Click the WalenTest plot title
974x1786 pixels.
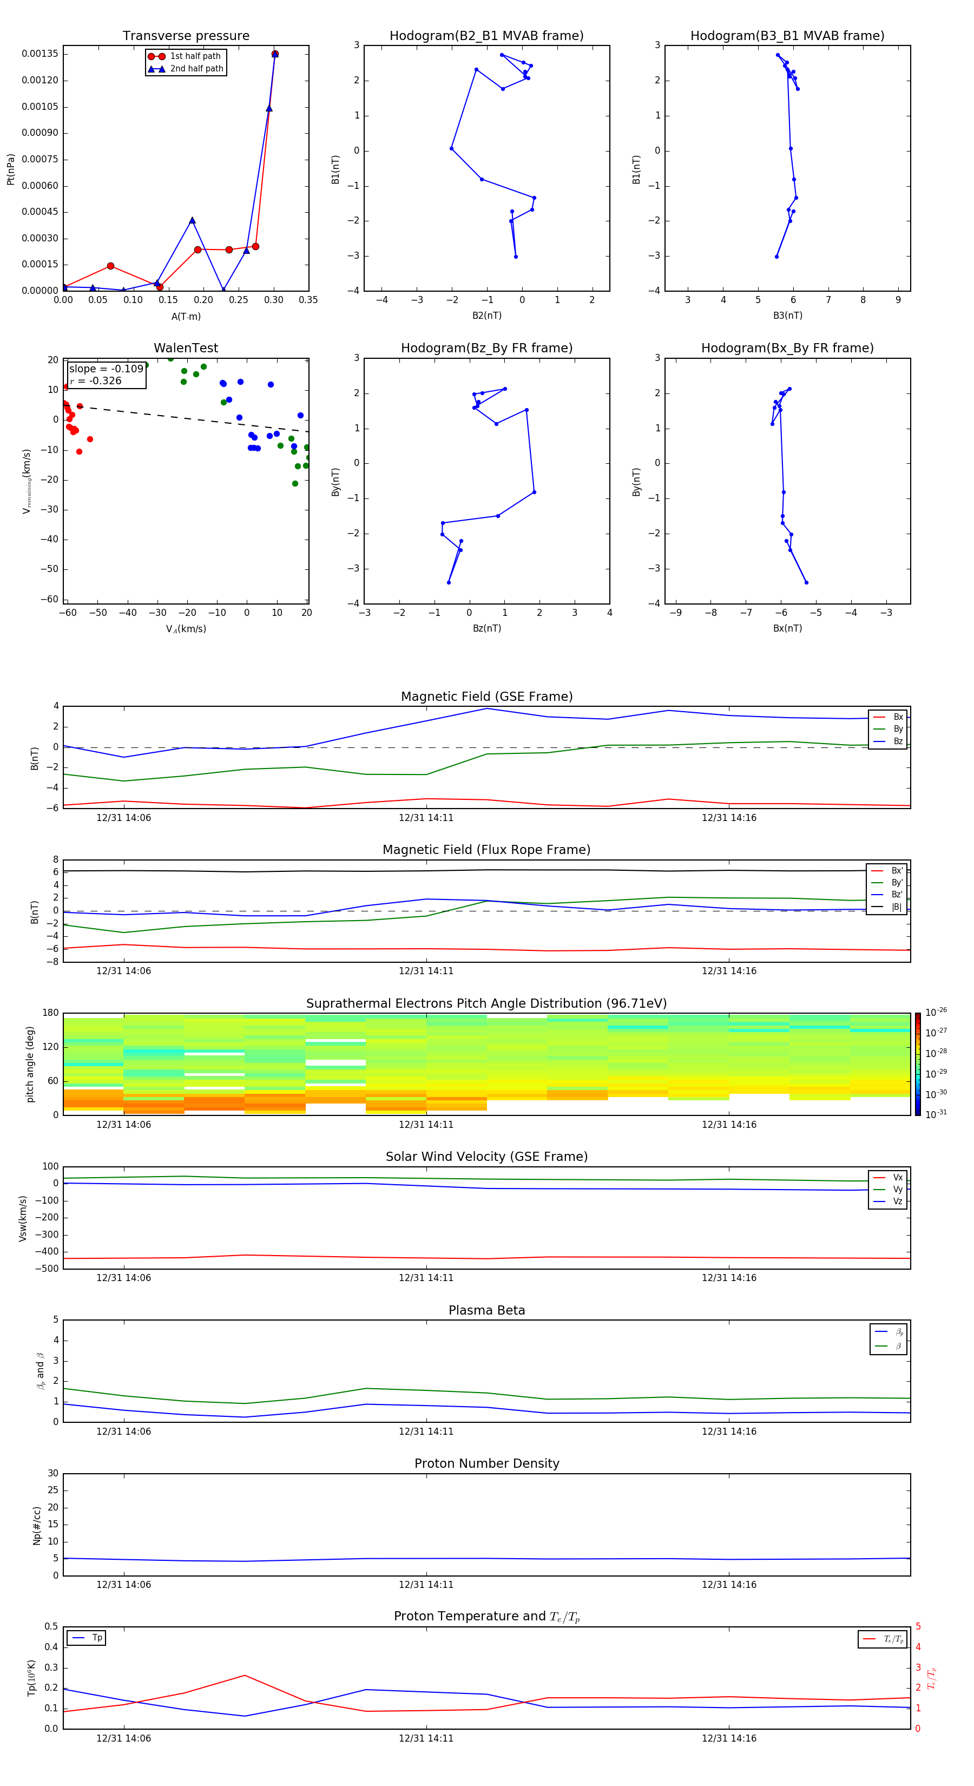coord(186,348)
